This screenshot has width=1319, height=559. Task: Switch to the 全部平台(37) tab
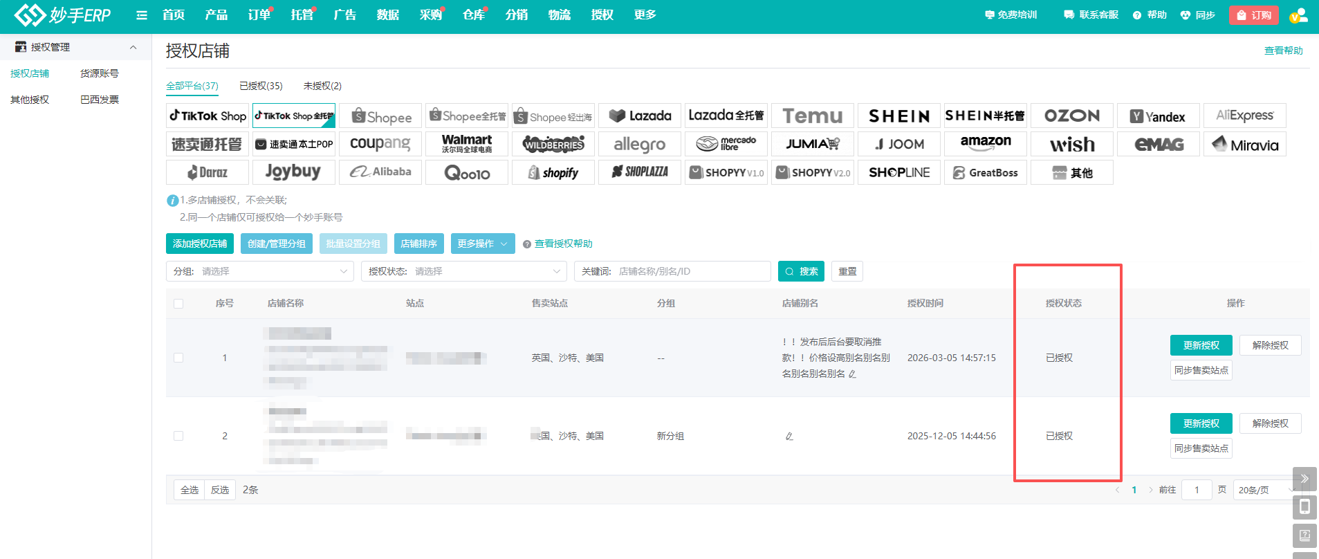(x=192, y=86)
